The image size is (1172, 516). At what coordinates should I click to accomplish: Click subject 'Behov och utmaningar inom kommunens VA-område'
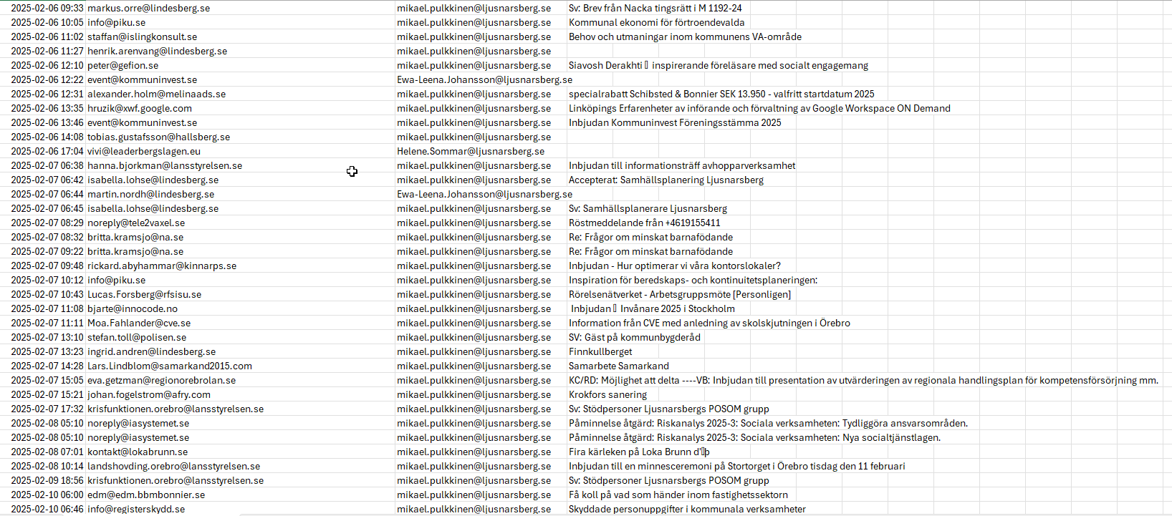pyautogui.click(x=685, y=36)
